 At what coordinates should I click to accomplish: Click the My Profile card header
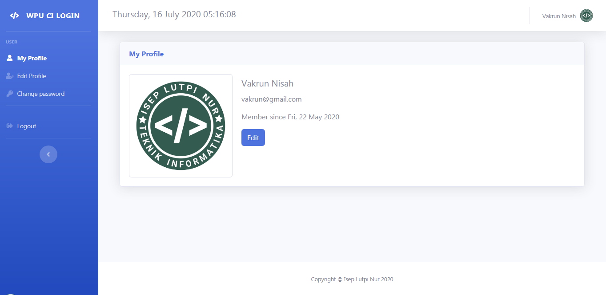coord(352,54)
